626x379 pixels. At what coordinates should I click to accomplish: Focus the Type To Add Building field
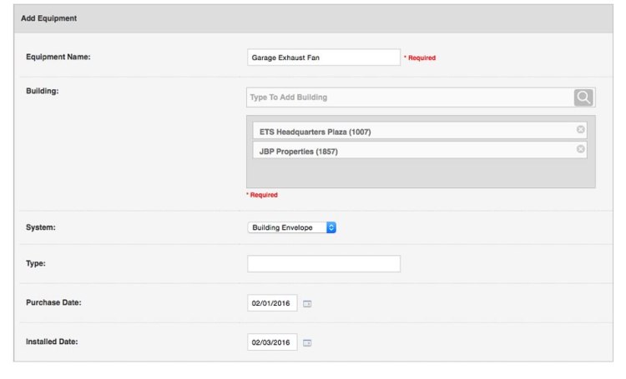coord(409,97)
